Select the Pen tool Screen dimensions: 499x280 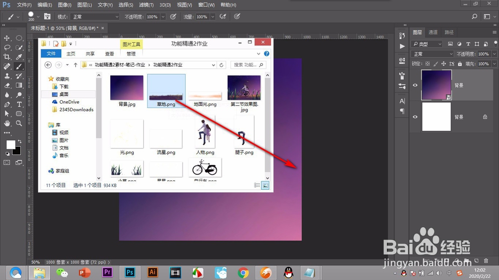tap(6, 105)
